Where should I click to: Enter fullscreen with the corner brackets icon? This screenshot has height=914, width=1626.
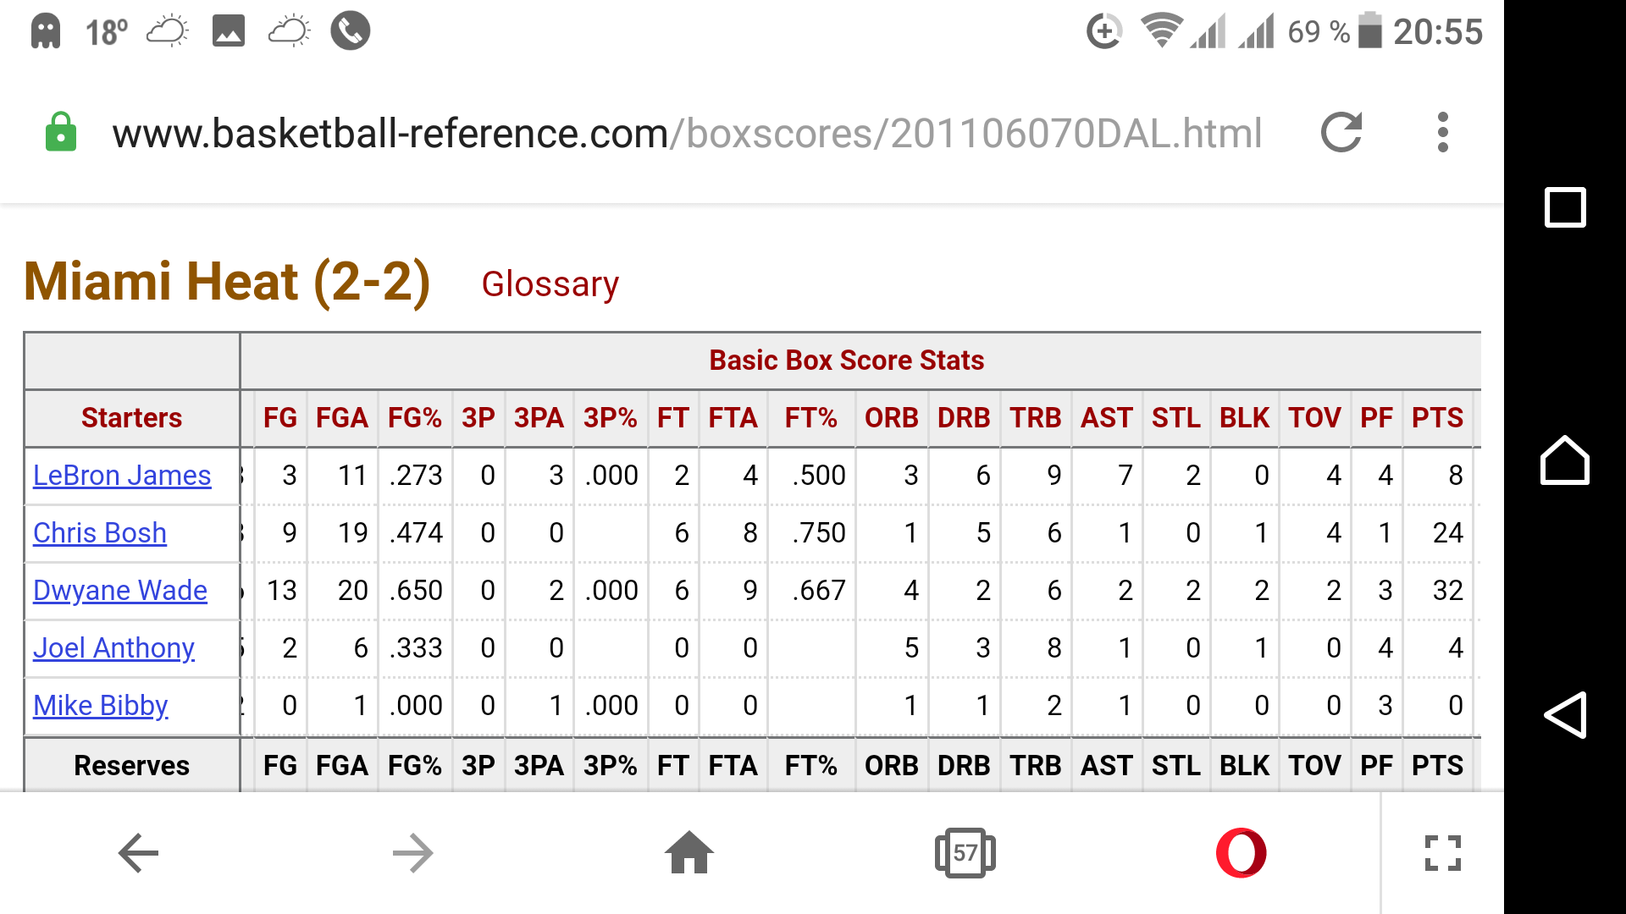point(1443,853)
